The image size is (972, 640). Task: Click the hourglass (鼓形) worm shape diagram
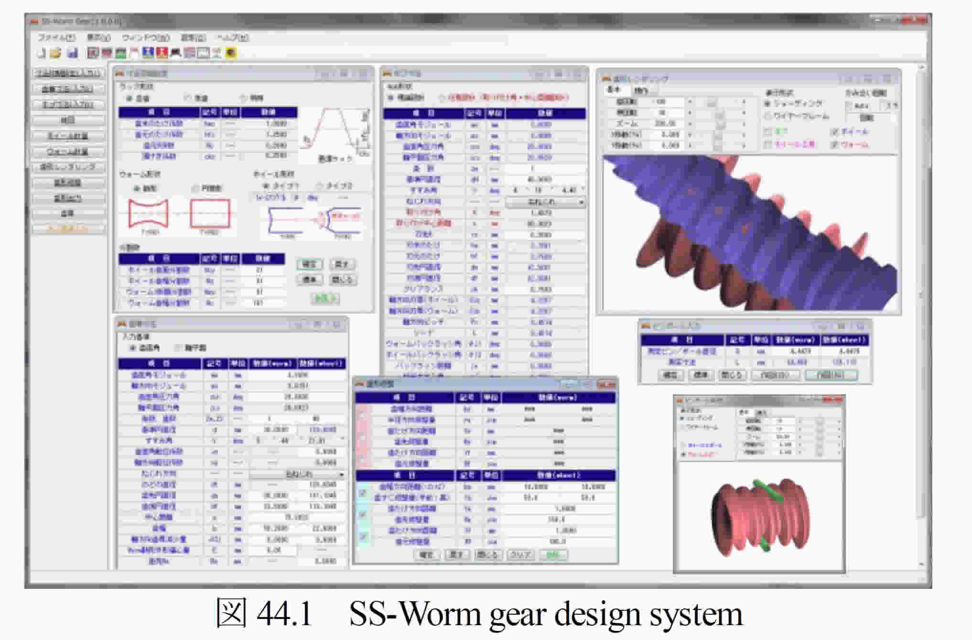point(149,214)
